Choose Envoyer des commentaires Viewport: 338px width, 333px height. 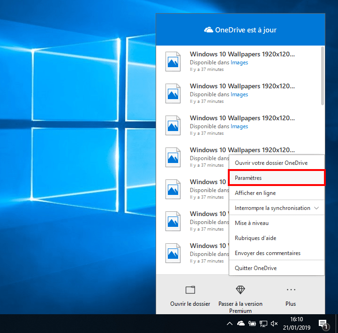(277, 253)
